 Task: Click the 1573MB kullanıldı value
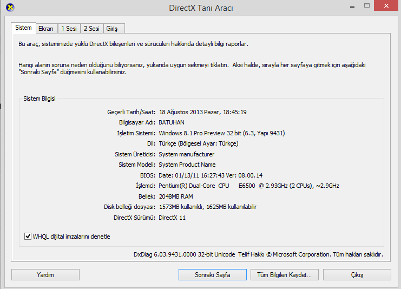pyautogui.click(x=181, y=207)
